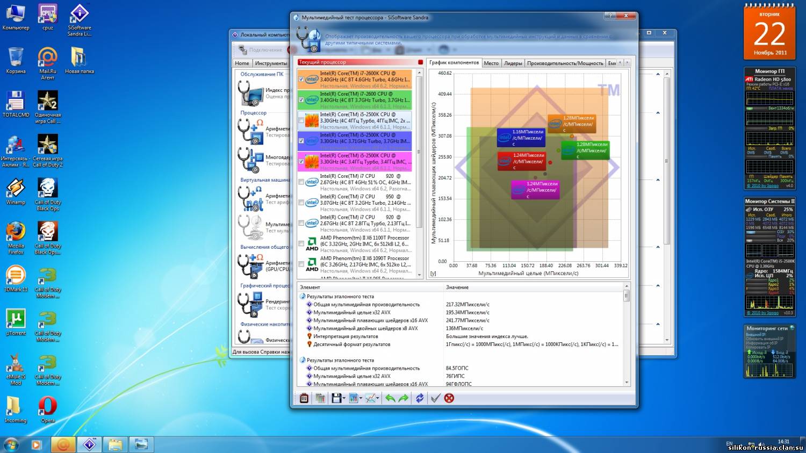This screenshot has width=806, height=453.
Task: Select the Winamp desktop icon
Action: point(16,192)
